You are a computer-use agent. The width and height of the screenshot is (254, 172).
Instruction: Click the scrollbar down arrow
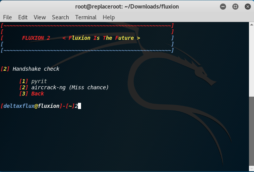251,169
